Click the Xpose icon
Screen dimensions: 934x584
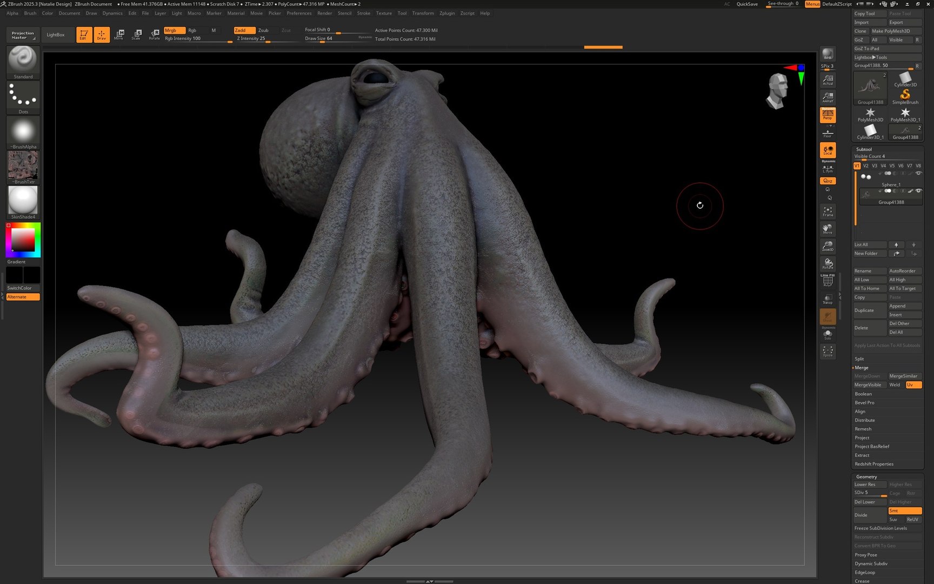[x=828, y=351]
